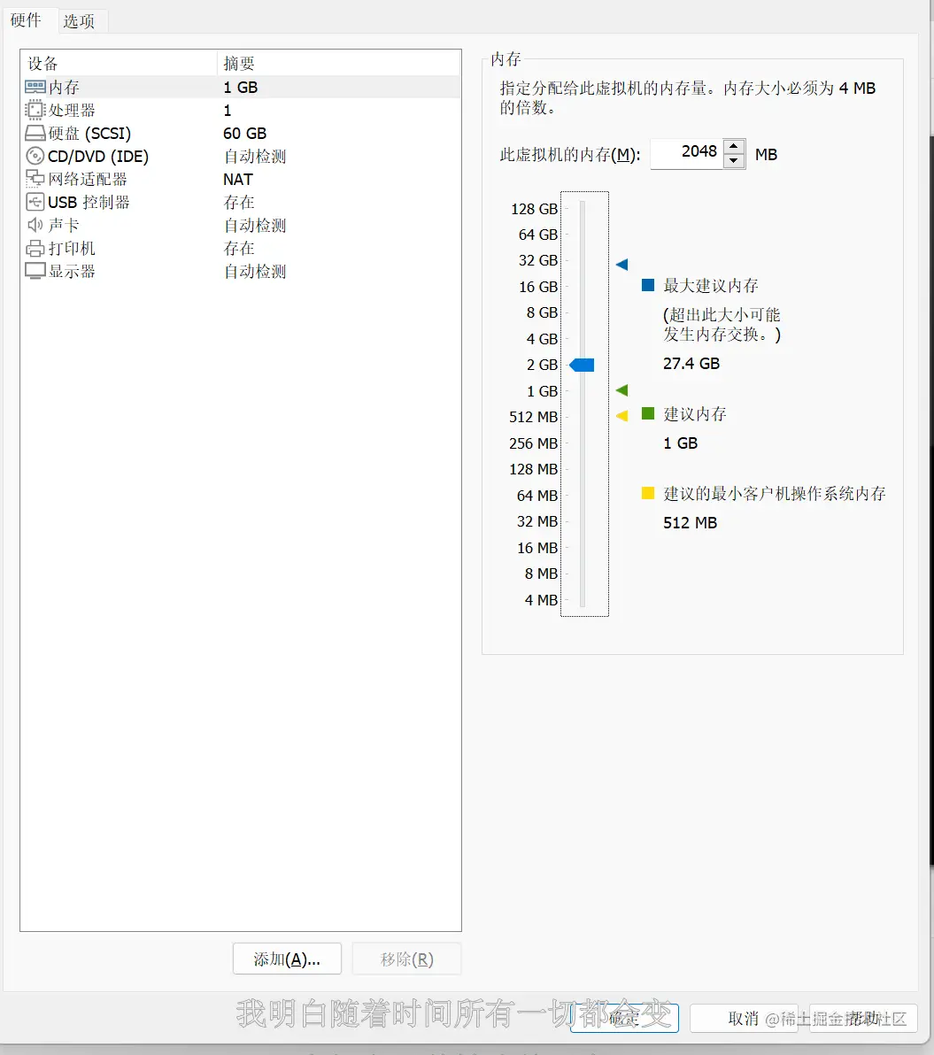Click the 16 MB slider label
934x1055 pixels.
537,549
